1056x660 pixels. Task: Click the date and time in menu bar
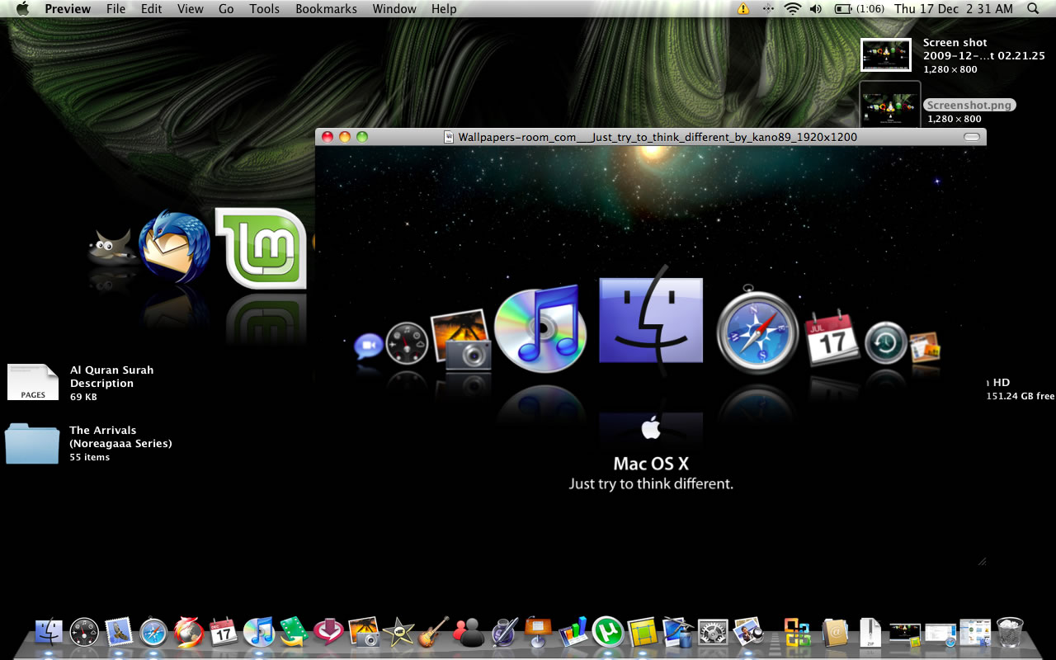pyautogui.click(x=954, y=9)
